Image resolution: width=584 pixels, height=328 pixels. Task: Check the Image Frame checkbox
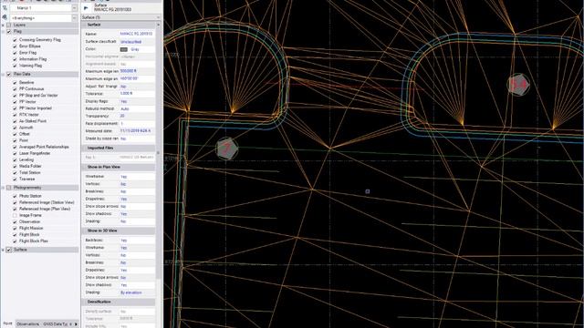coord(15,215)
